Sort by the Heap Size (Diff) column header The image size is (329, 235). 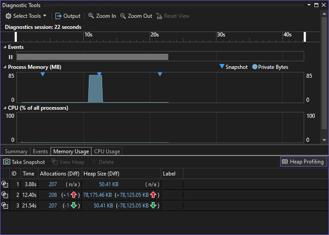(x=121, y=174)
